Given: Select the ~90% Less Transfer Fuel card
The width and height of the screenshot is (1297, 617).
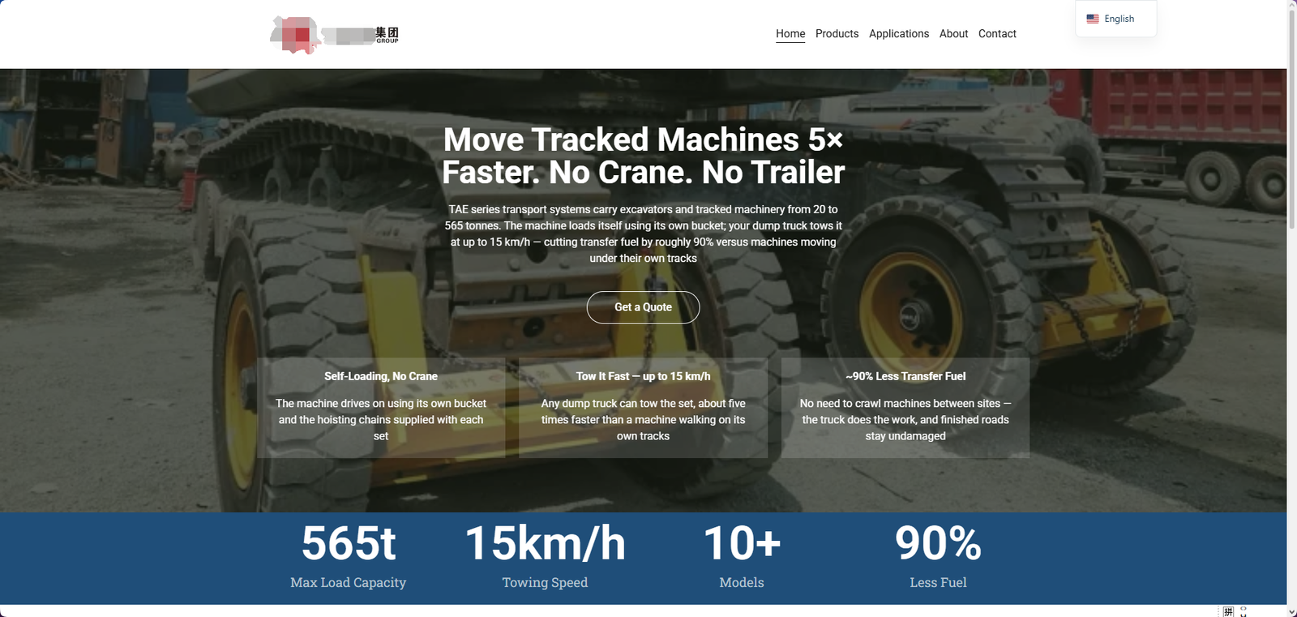Looking at the screenshot, I should (x=905, y=408).
